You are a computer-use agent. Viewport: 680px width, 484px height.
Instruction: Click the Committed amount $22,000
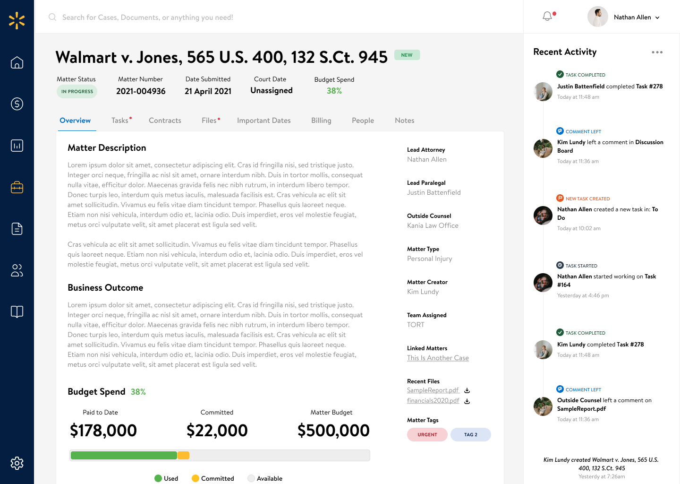[217, 431]
